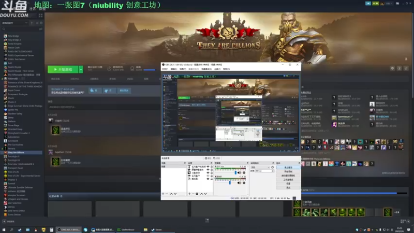Toggle visibility of the first text source in OBS

[208, 166]
